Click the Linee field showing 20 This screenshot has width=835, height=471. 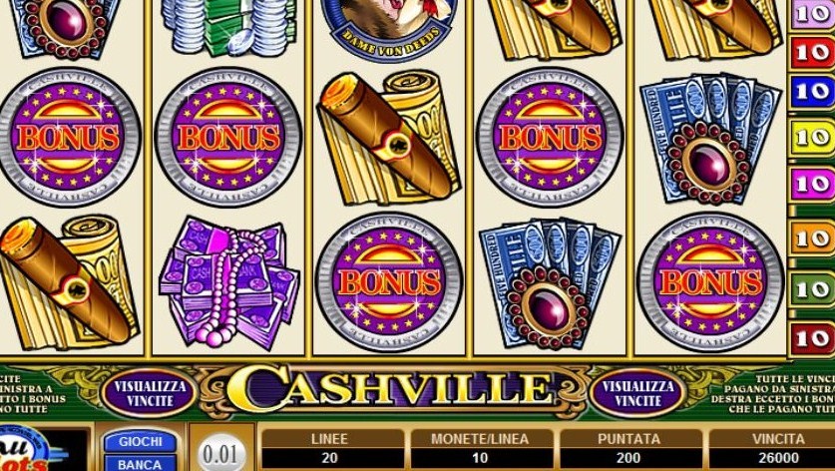[x=329, y=449]
